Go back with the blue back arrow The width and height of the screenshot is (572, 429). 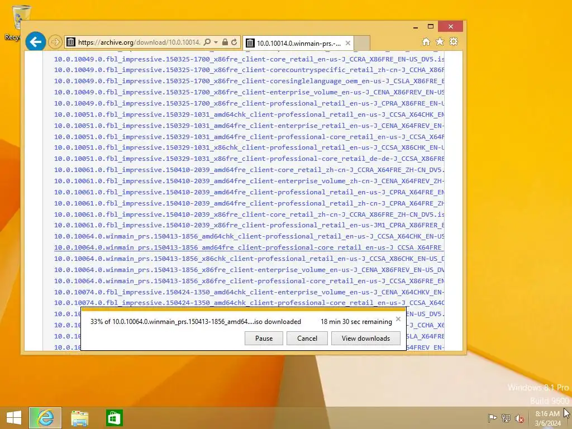pos(35,42)
